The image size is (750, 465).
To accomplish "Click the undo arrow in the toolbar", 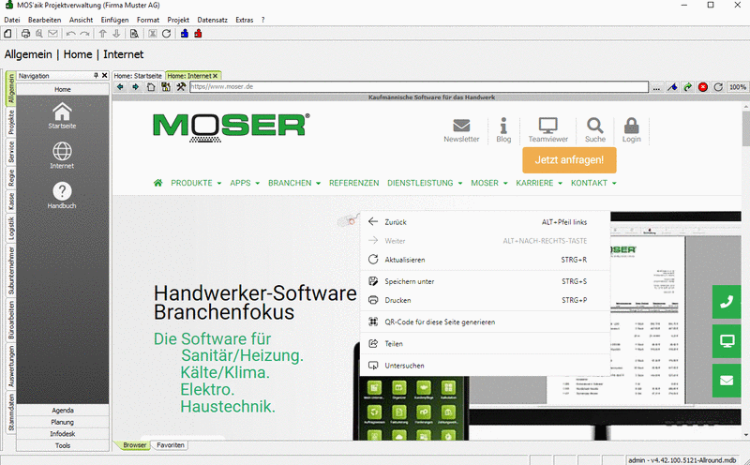I will click(x=71, y=34).
